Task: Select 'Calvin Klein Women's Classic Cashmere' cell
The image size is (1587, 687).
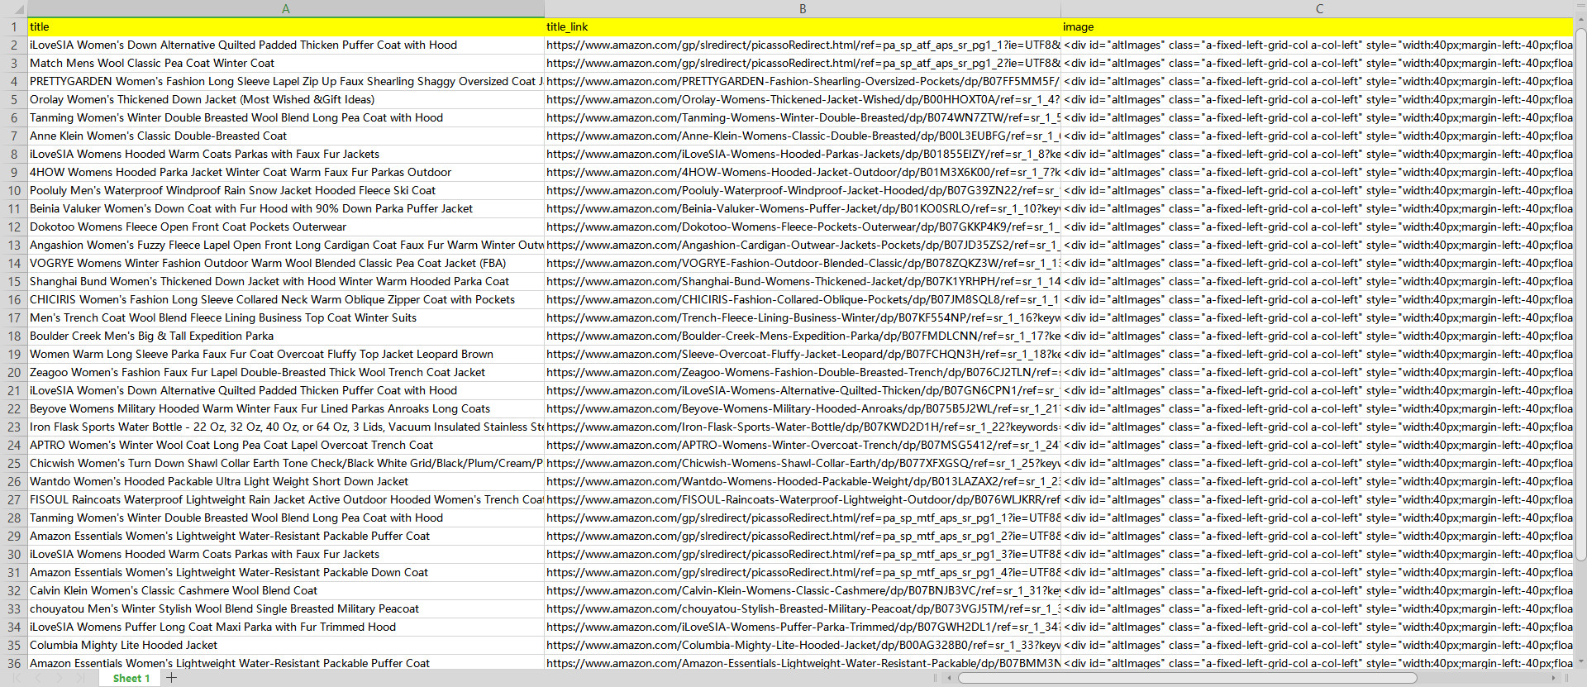Action: click(x=285, y=590)
